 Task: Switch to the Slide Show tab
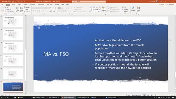(50, 4)
